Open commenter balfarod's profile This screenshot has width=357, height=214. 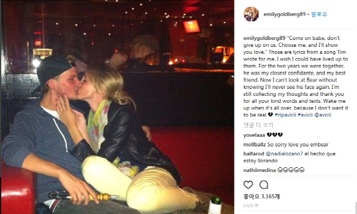coord(254,154)
